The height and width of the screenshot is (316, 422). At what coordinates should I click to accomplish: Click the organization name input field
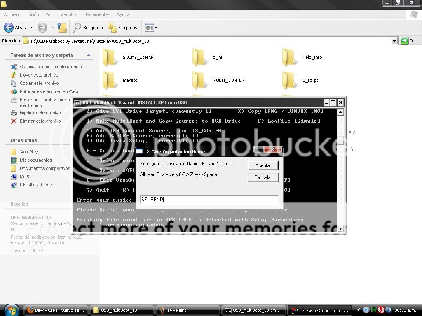(209, 200)
